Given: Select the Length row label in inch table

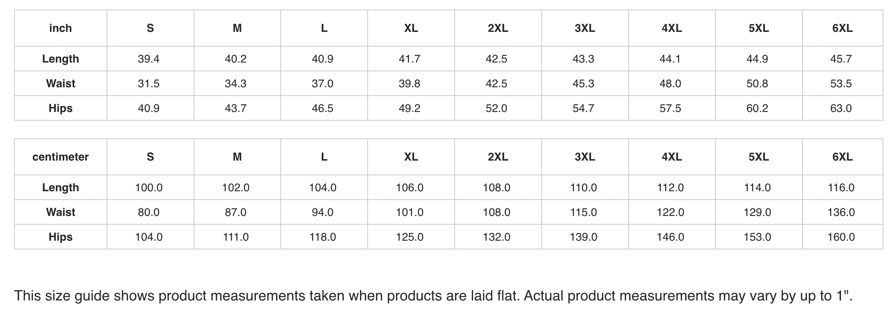Looking at the screenshot, I should [61, 59].
